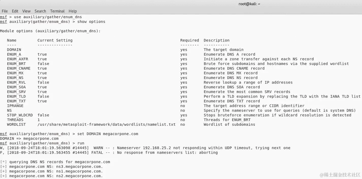Open the Search menu
The image size is (362, 179).
pos(40,11)
